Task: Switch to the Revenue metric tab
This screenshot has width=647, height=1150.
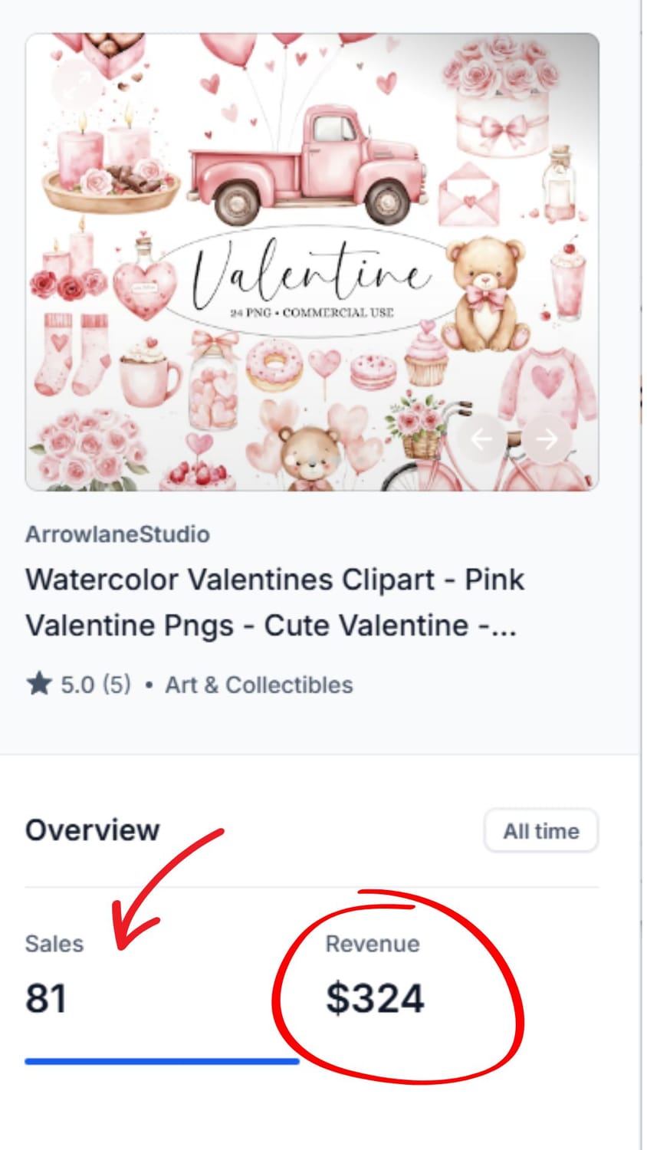Action: [373, 944]
